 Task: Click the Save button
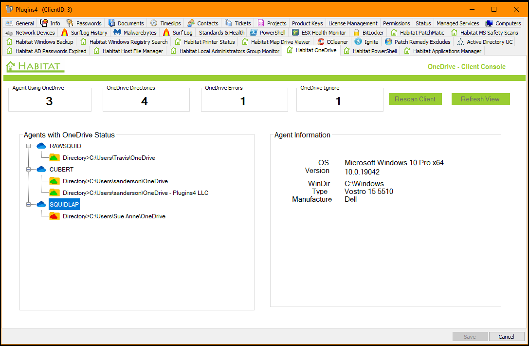click(470, 337)
